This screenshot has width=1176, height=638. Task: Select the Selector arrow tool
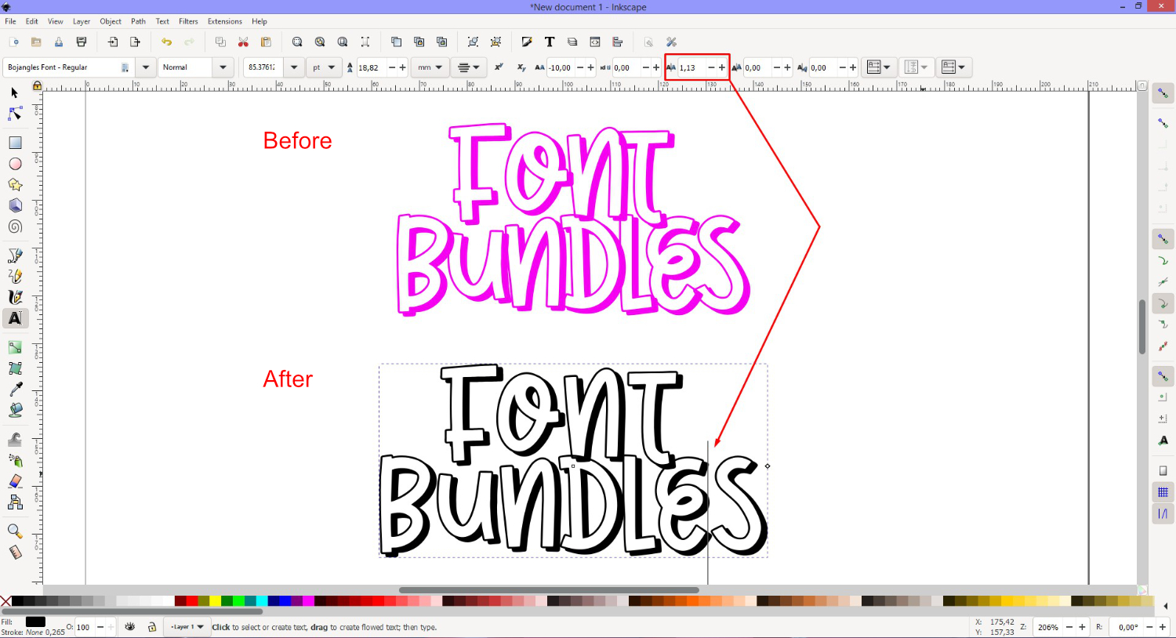pos(15,92)
